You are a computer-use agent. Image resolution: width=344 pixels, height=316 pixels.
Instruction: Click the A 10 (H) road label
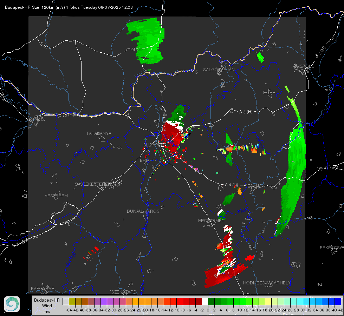pyautogui.click(x=66, y=115)
